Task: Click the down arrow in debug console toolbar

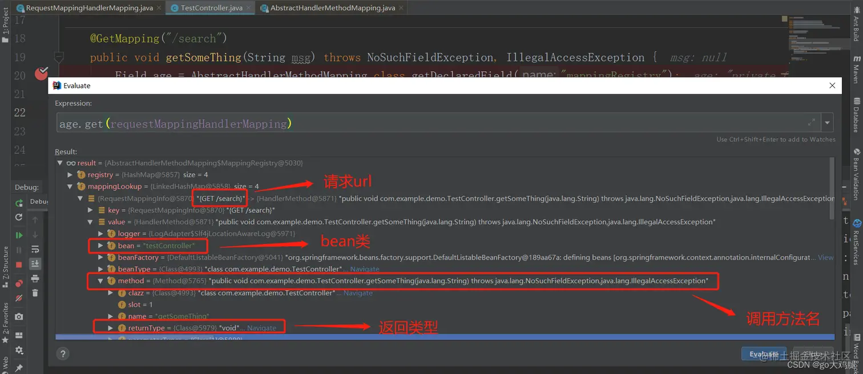Action: tap(35, 234)
